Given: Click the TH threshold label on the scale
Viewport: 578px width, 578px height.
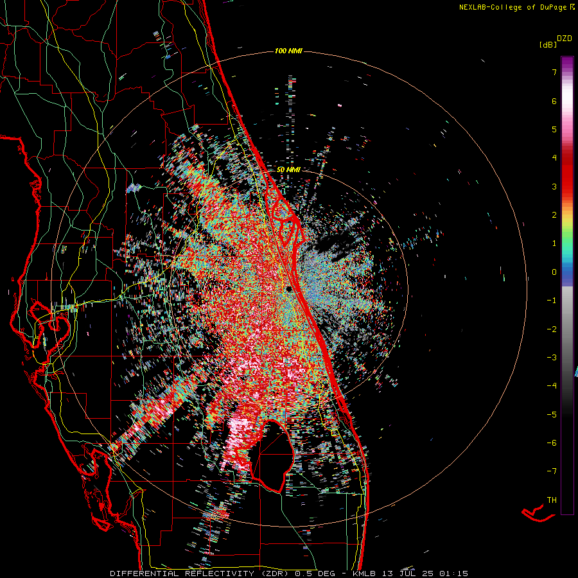Looking at the screenshot, I should coord(552,500).
